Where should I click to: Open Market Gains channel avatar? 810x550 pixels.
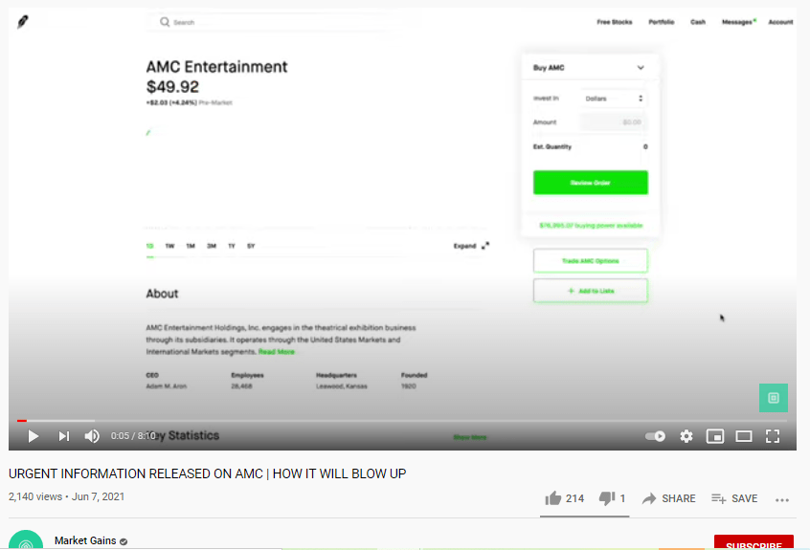25,542
